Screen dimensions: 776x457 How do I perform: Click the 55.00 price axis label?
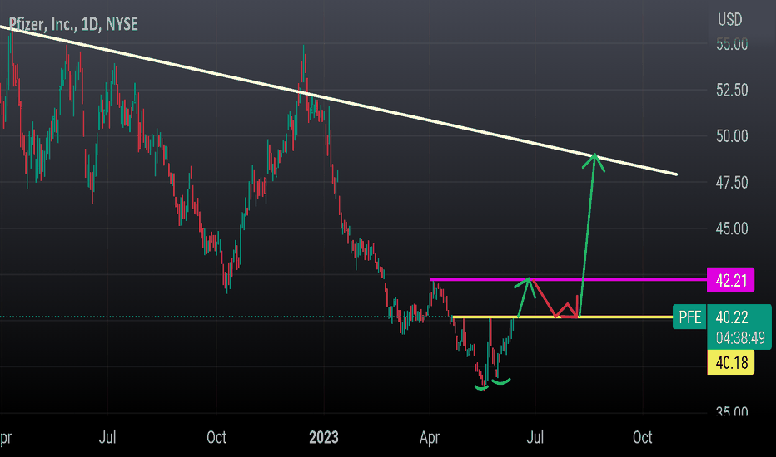click(x=732, y=44)
